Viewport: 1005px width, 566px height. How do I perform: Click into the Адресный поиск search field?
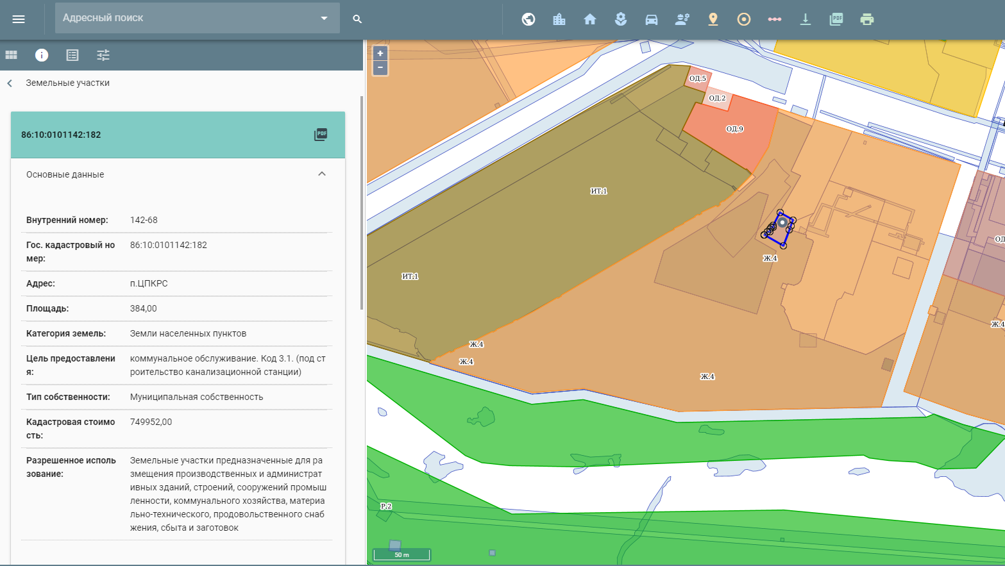(186, 18)
